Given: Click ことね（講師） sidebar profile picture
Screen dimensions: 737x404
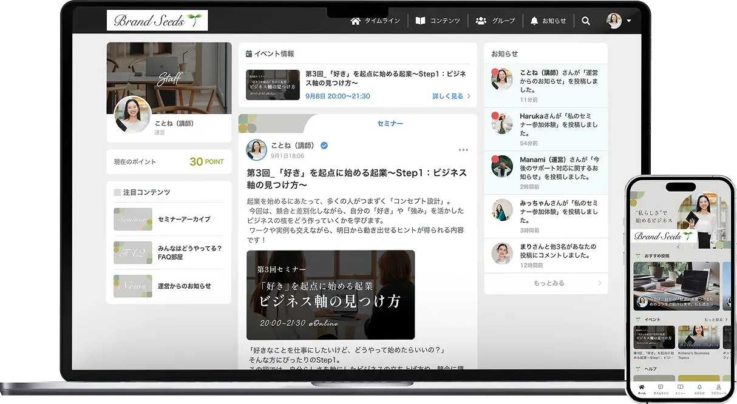Looking at the screenshot, I should [132, 114].
